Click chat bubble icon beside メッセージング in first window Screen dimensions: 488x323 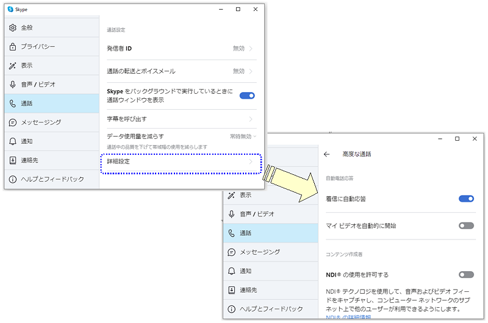click(12, 122)
